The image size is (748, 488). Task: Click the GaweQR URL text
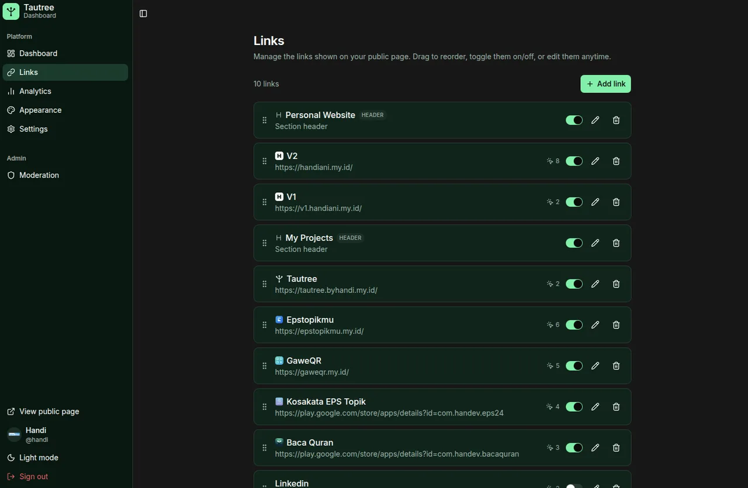click(312, 372)
